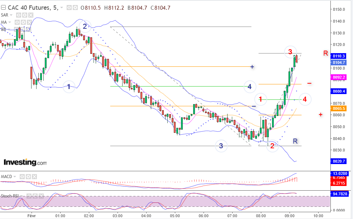The height and width of the screenshot is (219, 353).
Task: Click the magenta 8092.2 MA value label
Action: (x=339, y=77)
